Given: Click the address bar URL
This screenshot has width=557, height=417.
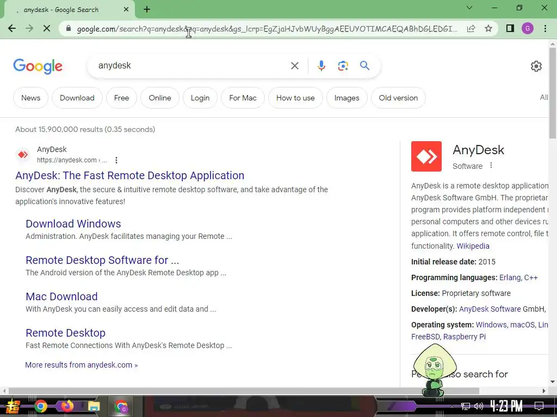Looking at the screenshot, I should click(x=267, y=29).
